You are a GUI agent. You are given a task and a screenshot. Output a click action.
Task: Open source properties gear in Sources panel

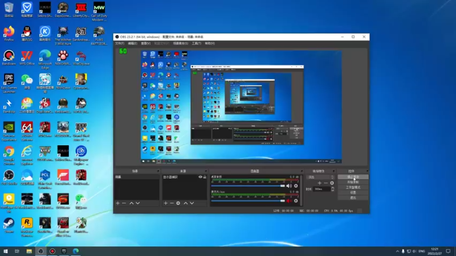coord(178,203)
